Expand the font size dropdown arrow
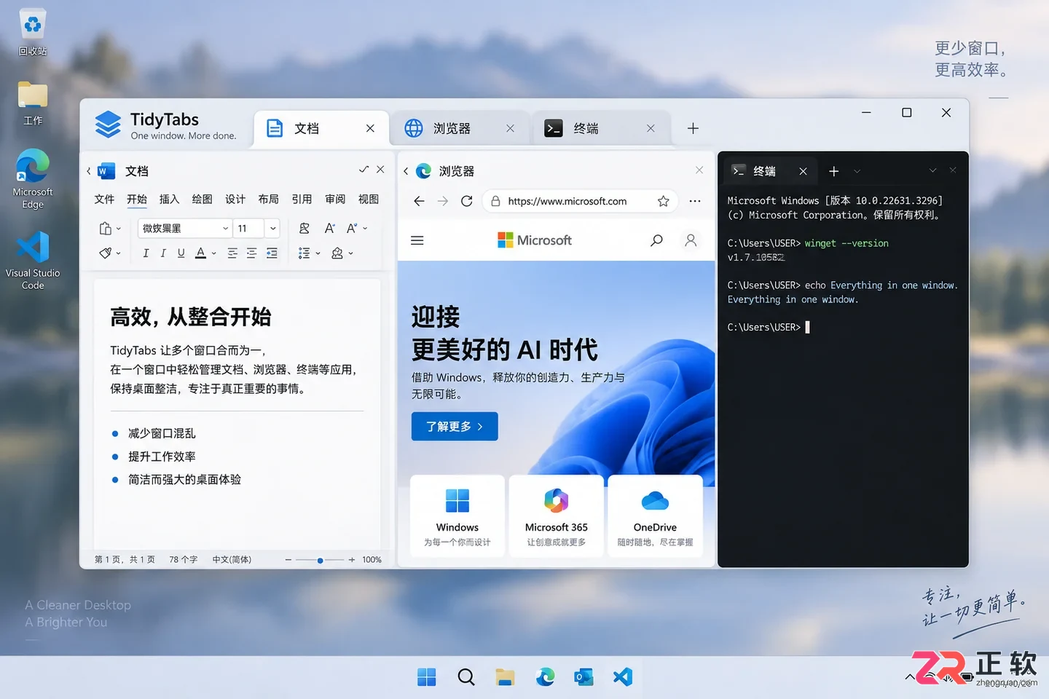This screenshot has height=699, width=1049. point(273,229)
